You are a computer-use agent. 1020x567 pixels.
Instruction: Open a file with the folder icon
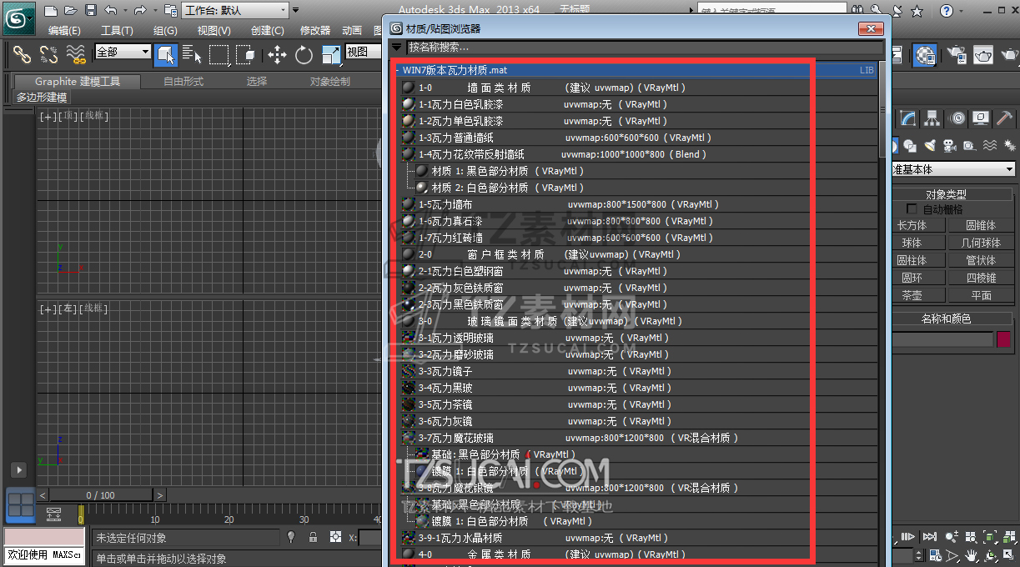pyautogui.click(x=71, y=11)
